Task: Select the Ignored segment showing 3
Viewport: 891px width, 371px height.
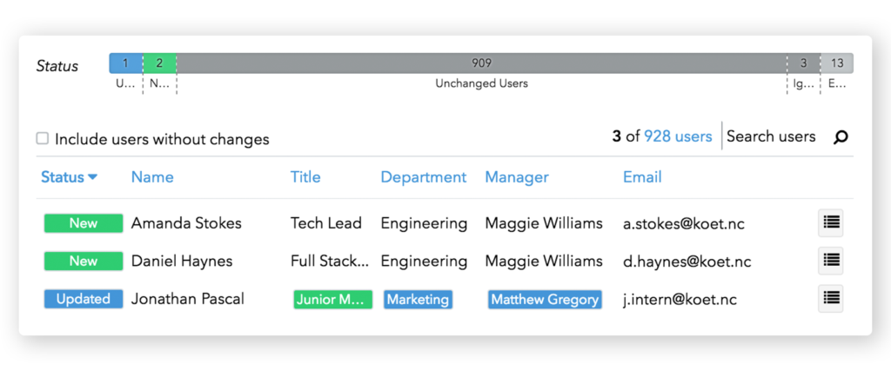Action: coord(803,63)
